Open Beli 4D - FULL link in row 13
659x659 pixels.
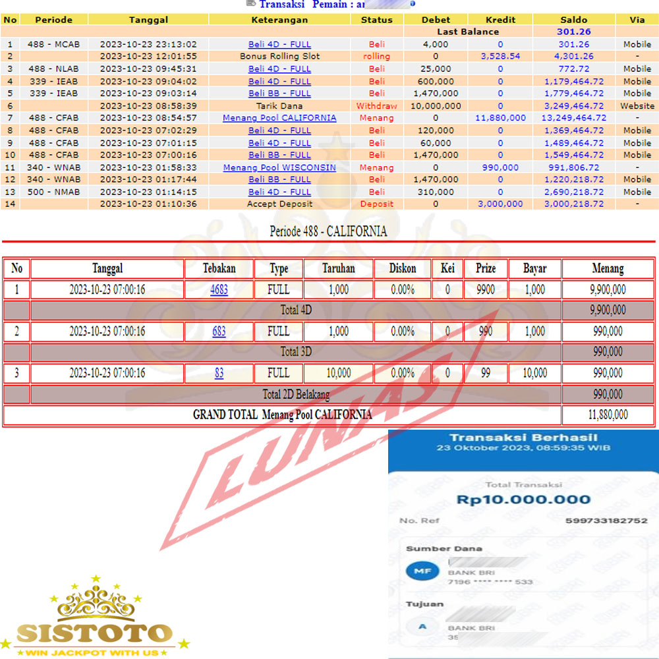[x=279, y=192]
